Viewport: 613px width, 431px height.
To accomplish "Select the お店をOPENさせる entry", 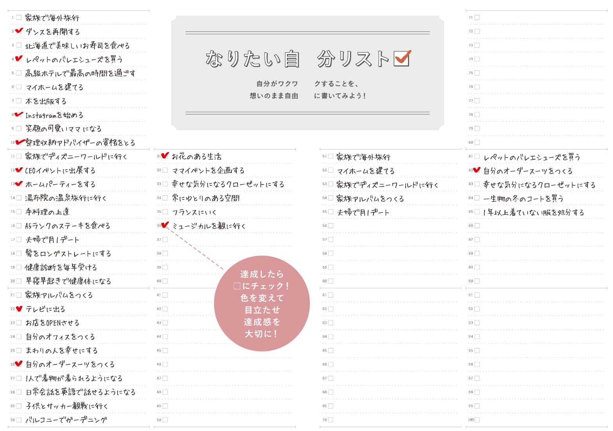I will point(52,323).
